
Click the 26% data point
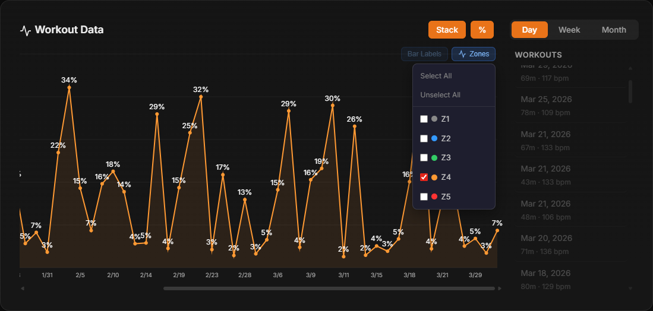point(354,126)
